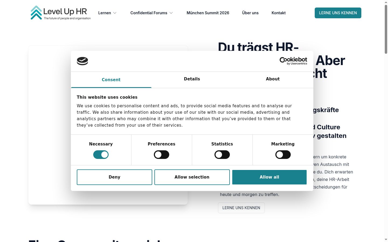388x242 pixels.
Task: Click outlined LERNE UNS KENNEN button below text
Action: (241, 208)
